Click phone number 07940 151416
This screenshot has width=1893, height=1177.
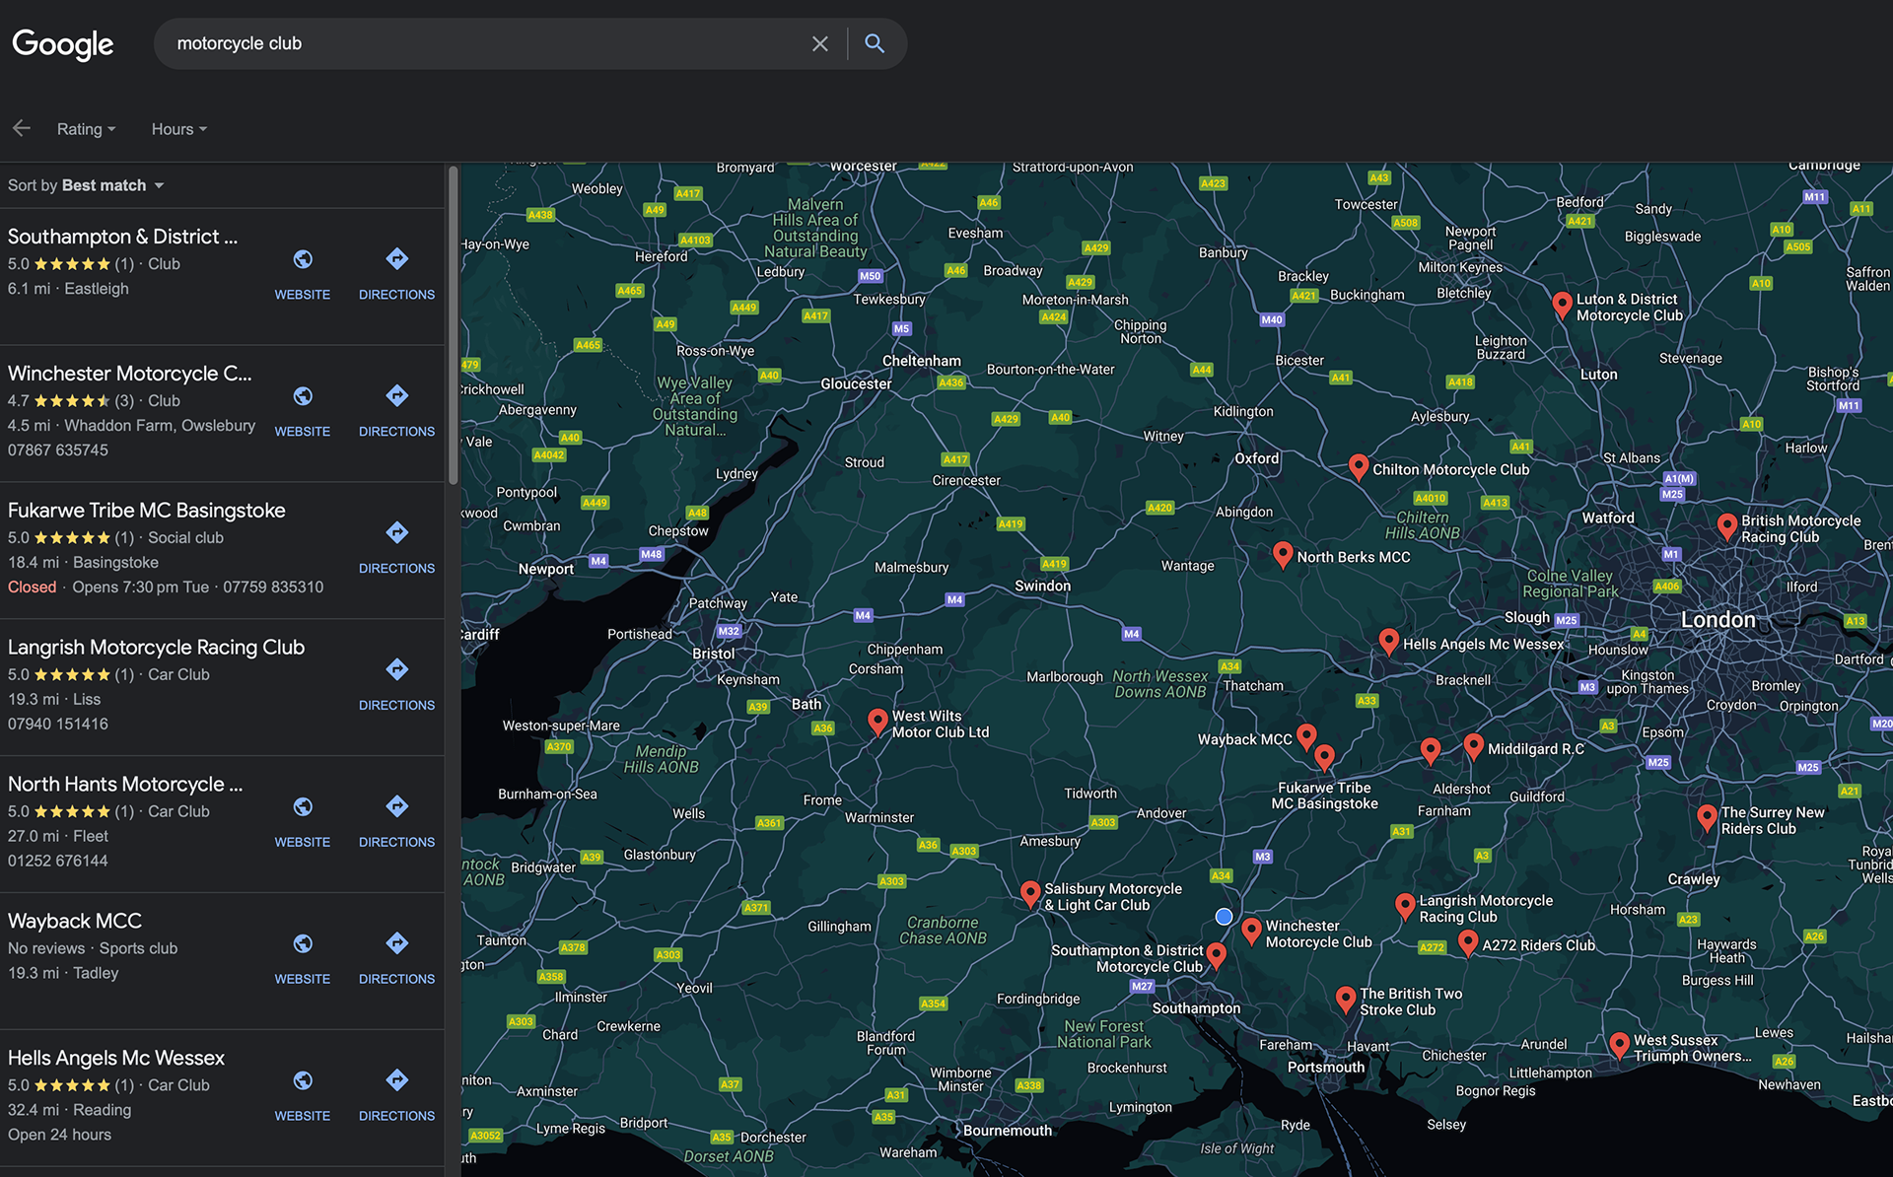58,725
